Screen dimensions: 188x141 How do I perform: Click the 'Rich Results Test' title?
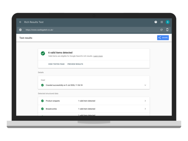(x=34, y=22)
